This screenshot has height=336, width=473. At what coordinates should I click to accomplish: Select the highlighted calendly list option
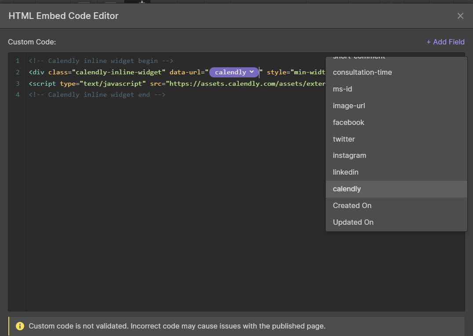[x=347, y=189]
